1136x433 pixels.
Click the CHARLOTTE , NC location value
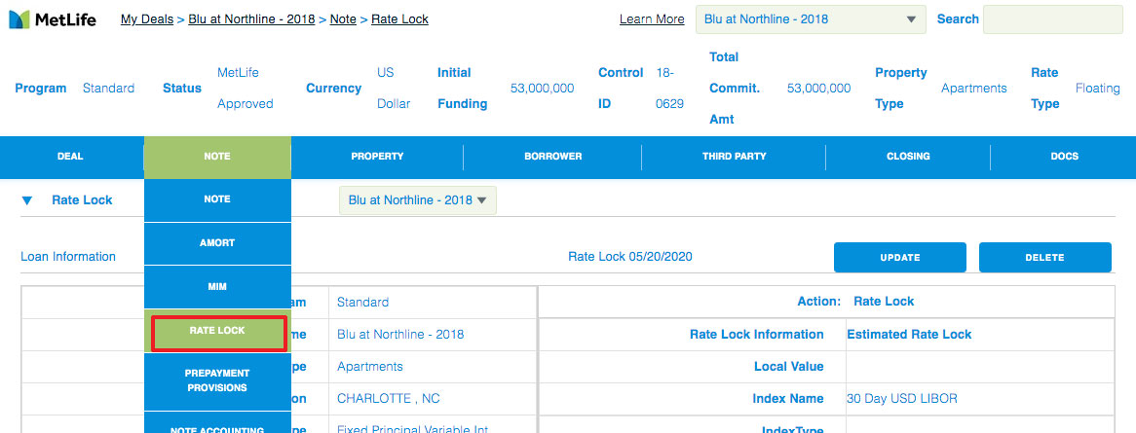tap(389, 399)
